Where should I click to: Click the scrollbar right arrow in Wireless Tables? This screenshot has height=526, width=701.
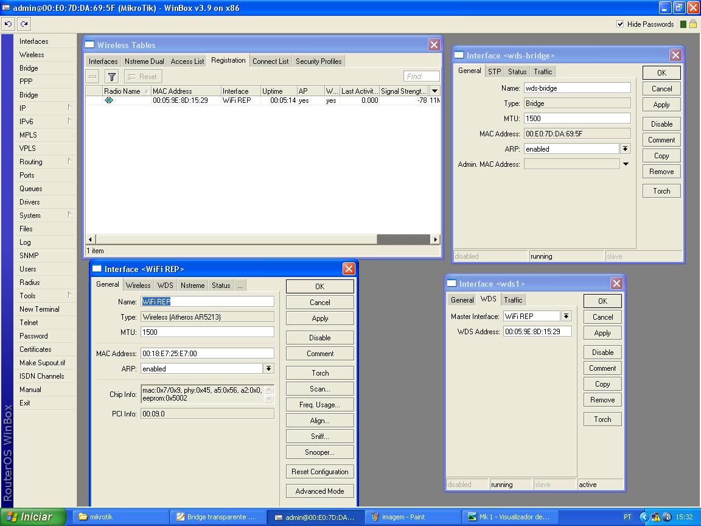point(436,239)
